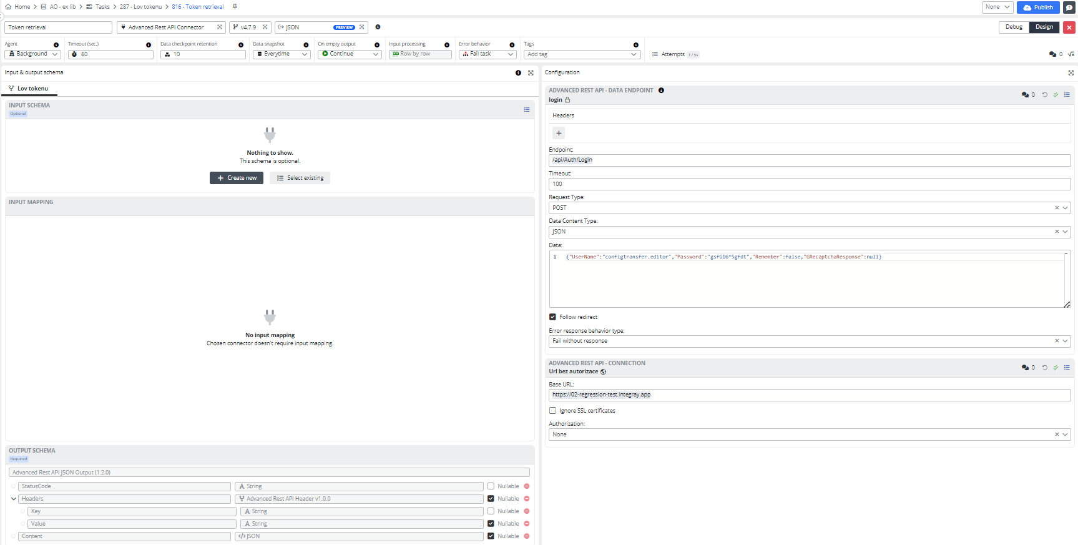Uncheck the Follow redirect checkbox
Screen dimensions: 1078x545
(x=552, y=317)
